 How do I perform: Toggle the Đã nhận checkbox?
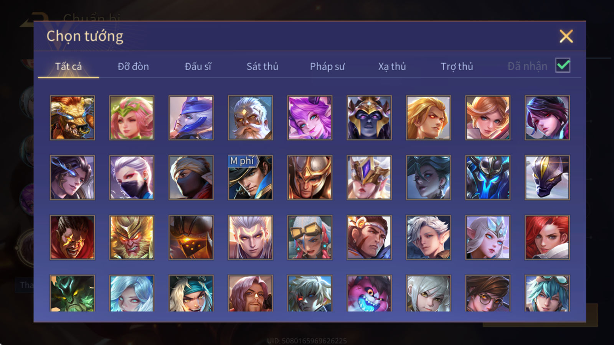tap(563, 66)
